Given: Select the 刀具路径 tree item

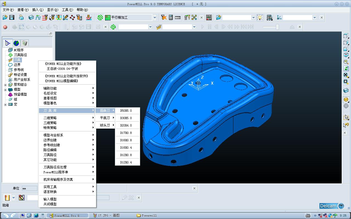Looking at the screenshot, I should coord(20,55).
